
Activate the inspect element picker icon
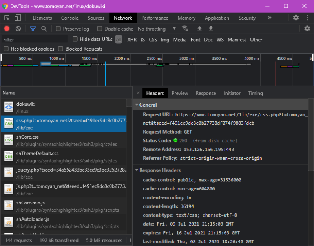(x=7, y=18)
